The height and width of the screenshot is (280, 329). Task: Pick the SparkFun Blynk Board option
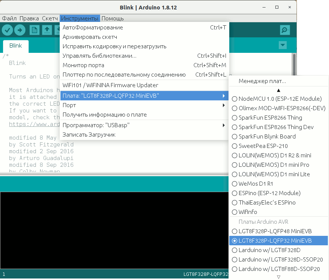[x=278, y=137]
